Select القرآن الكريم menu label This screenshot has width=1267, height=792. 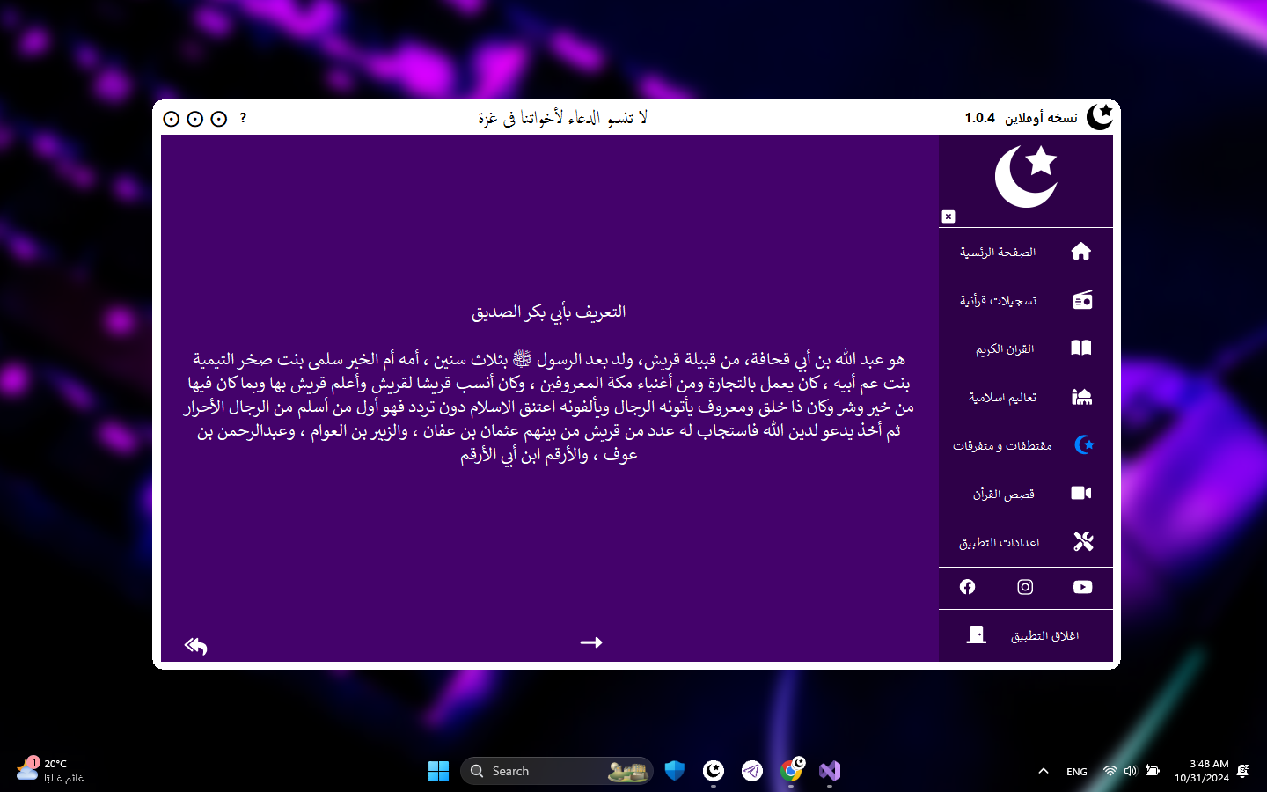coord(1004,349)
